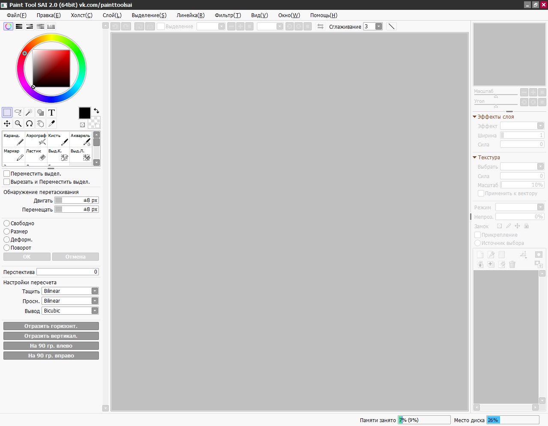Open the Тащить resampling dropdown

click(95, 291)
